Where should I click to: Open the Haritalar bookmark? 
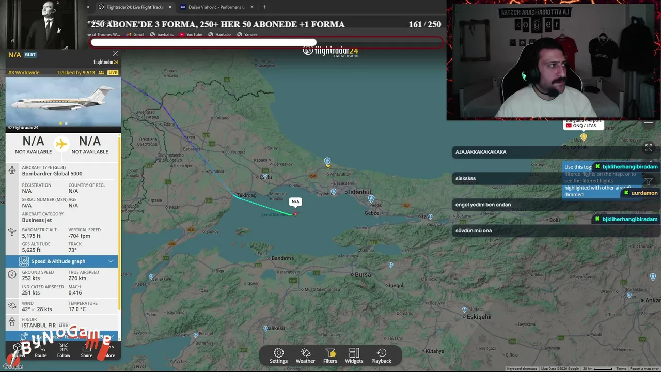point(219,35)
